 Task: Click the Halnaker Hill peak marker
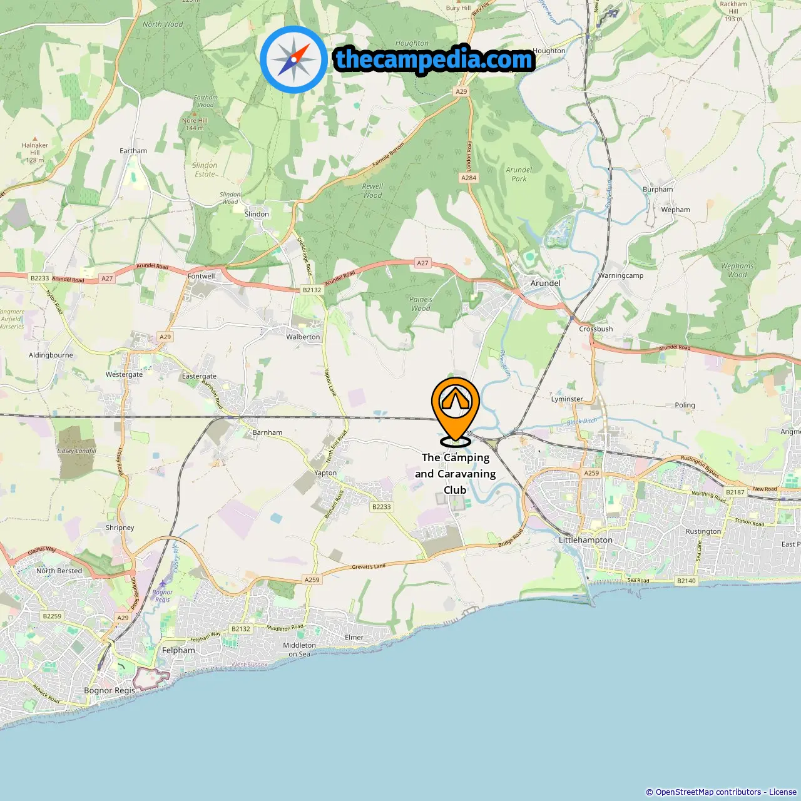[x=35, y=138]
